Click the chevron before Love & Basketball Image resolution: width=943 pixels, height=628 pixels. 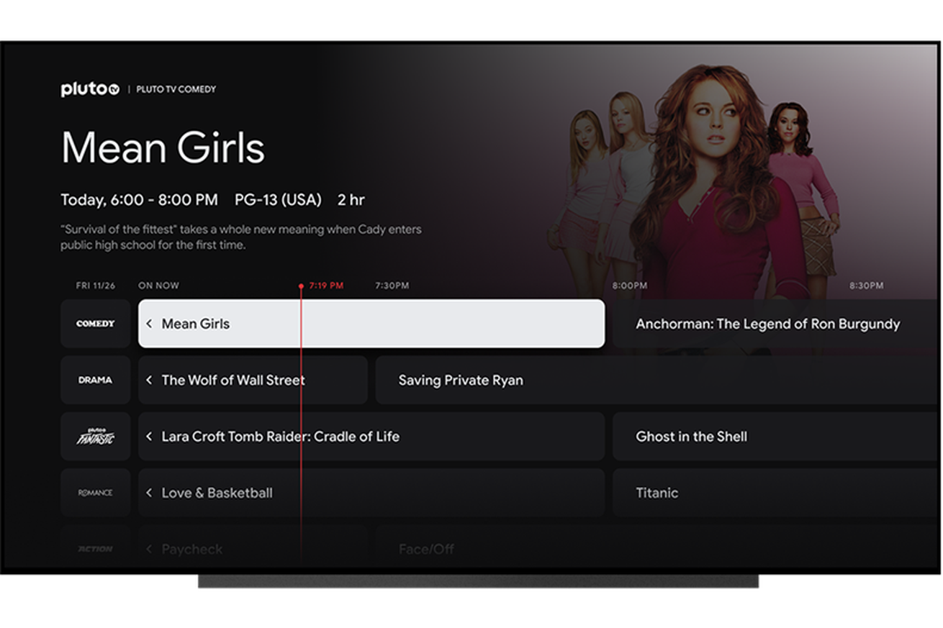pos(149,493)
